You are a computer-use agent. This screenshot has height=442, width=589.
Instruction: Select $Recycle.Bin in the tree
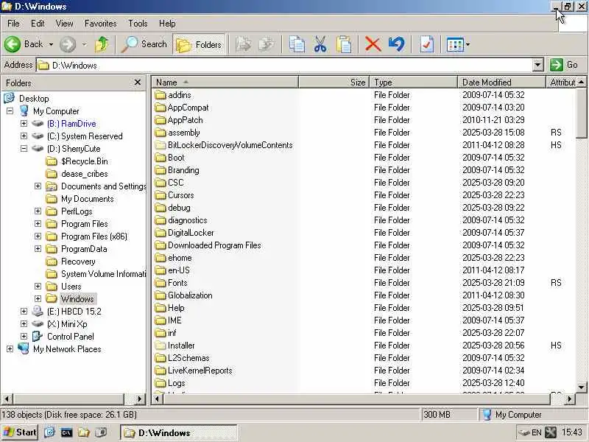point(84,161)
